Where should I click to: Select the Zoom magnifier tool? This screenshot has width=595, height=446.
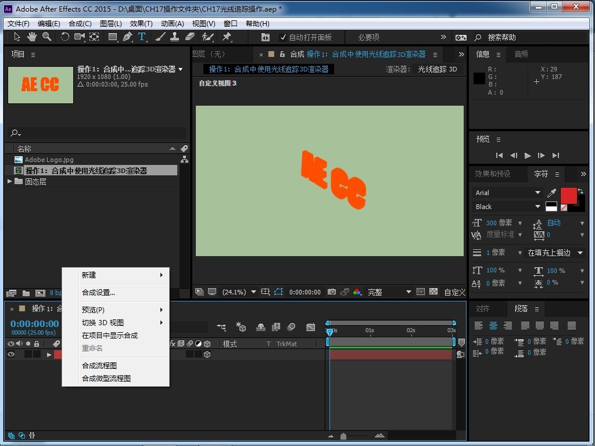pos(46,37)
